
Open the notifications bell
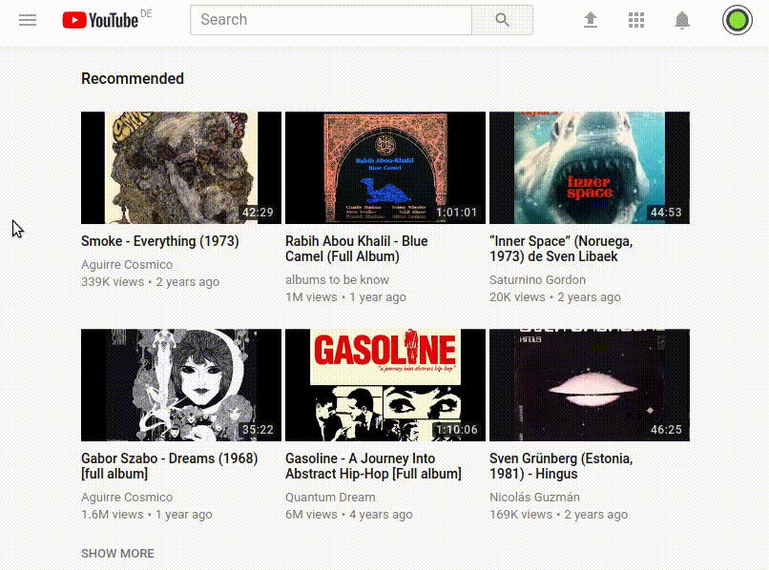(682, 20)
